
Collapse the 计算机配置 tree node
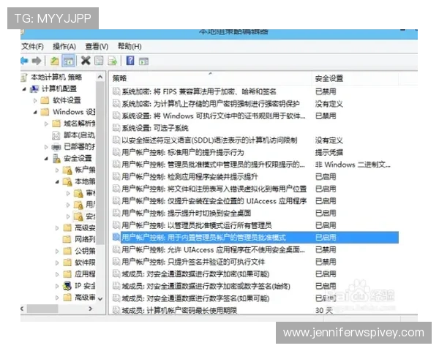click(25, 88)
